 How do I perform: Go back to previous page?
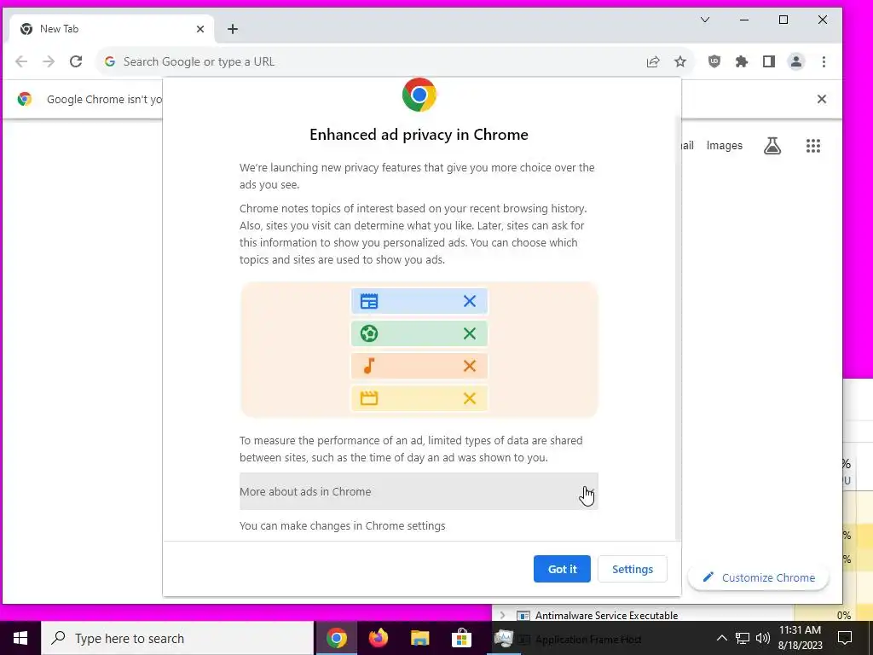21,61
